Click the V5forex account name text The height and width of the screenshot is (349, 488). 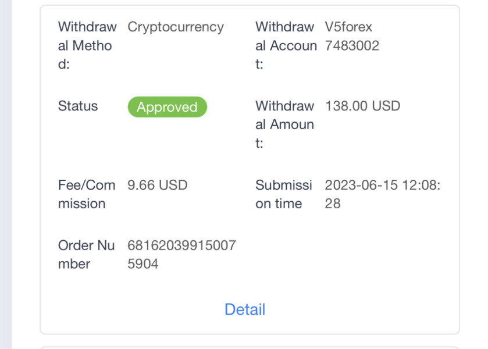point(348,27)
